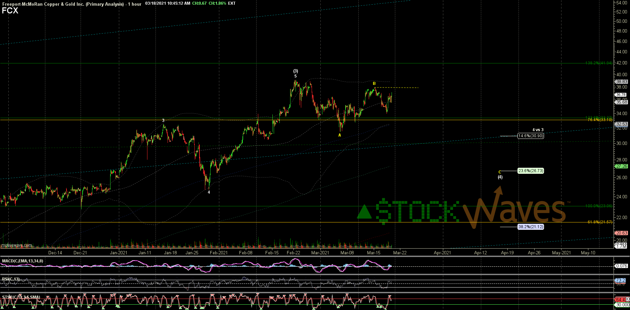
Task: Select the 38.2%(21.12) retracement label
Action: [x=530, y=227]
